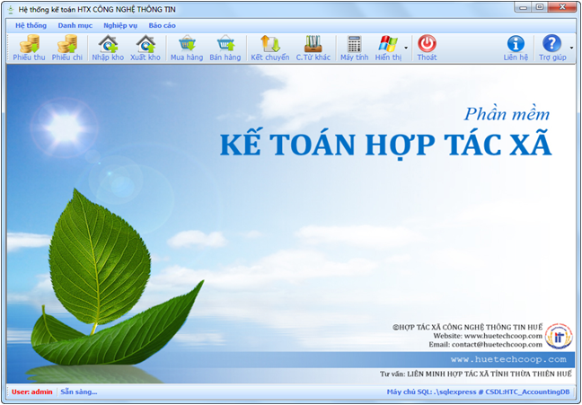Open the Phiếu chi payment form
Viewport: 582px width, 405px height.
67,48
